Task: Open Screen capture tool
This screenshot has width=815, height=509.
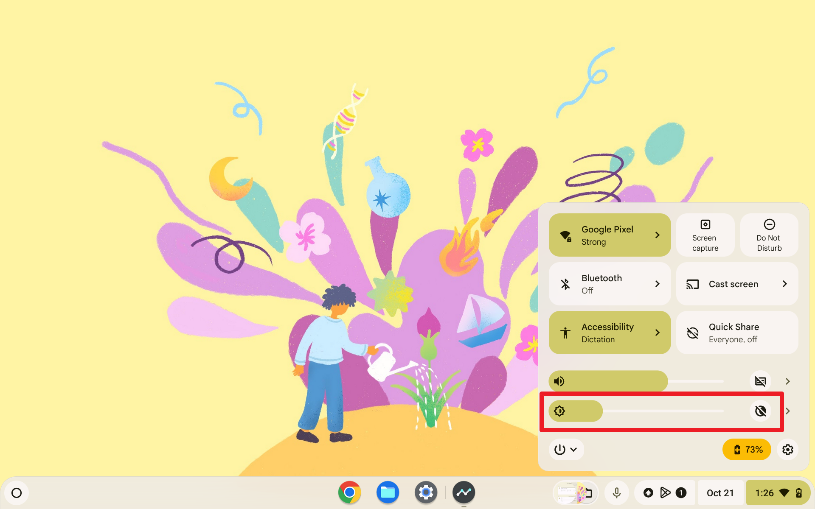Action: pyautogui.click(x=705, y=235)
